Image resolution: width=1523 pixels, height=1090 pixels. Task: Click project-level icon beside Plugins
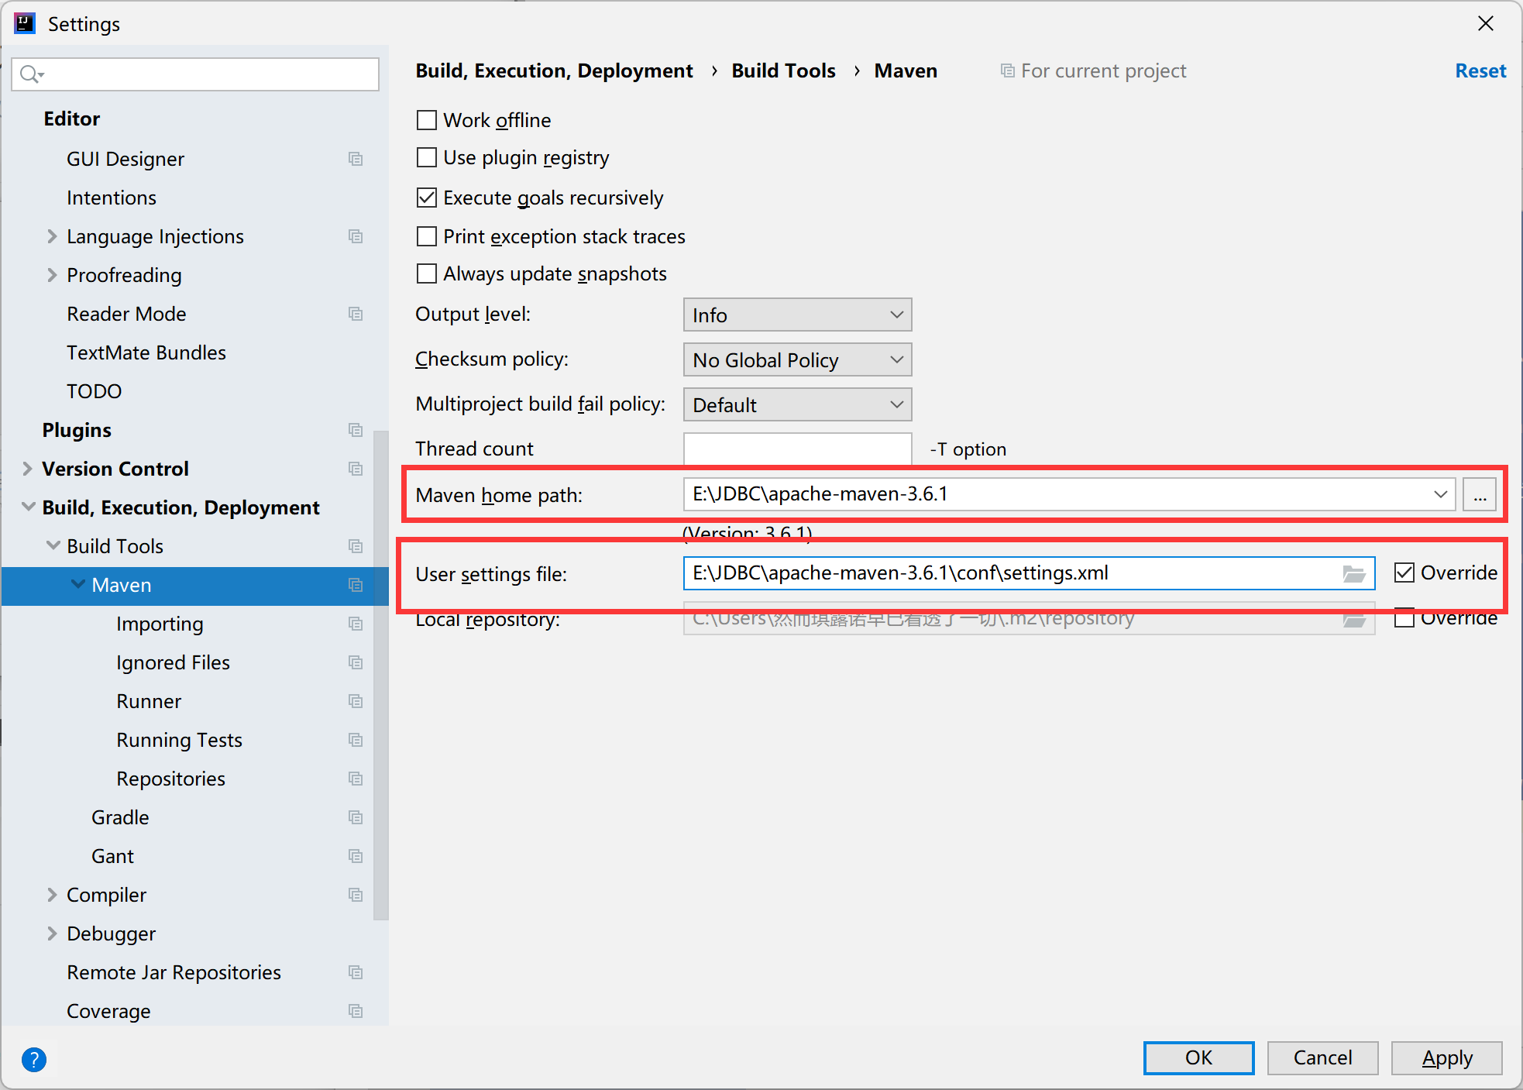click(356, 430)
